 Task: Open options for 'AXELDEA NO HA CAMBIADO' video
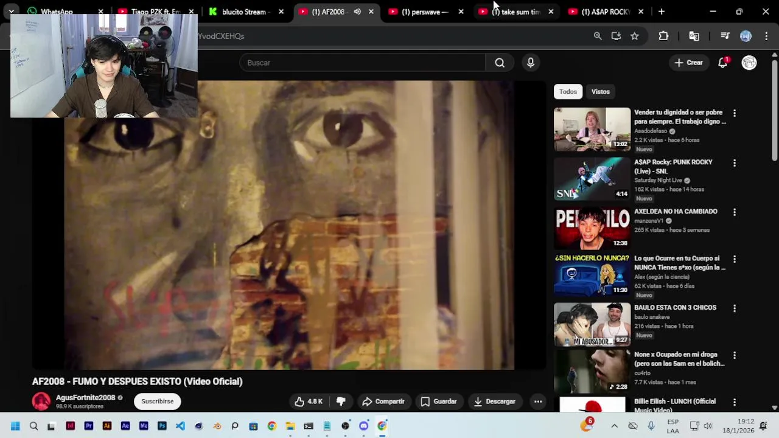tap(735, 212)
